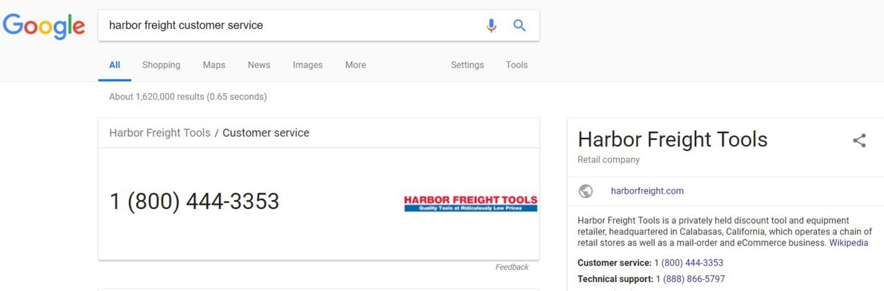The width and height of the screenshot is (884, 291).
Task: Click technical support number 1 (888) 866-5797
Action: tap(691, 279)
